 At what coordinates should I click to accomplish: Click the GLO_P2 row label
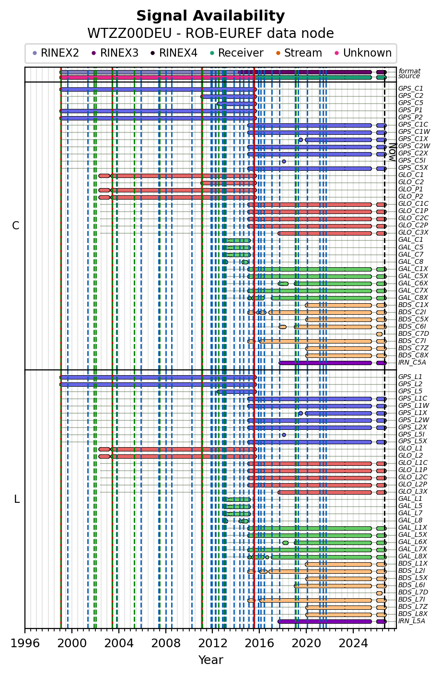[x=411, y=197]
